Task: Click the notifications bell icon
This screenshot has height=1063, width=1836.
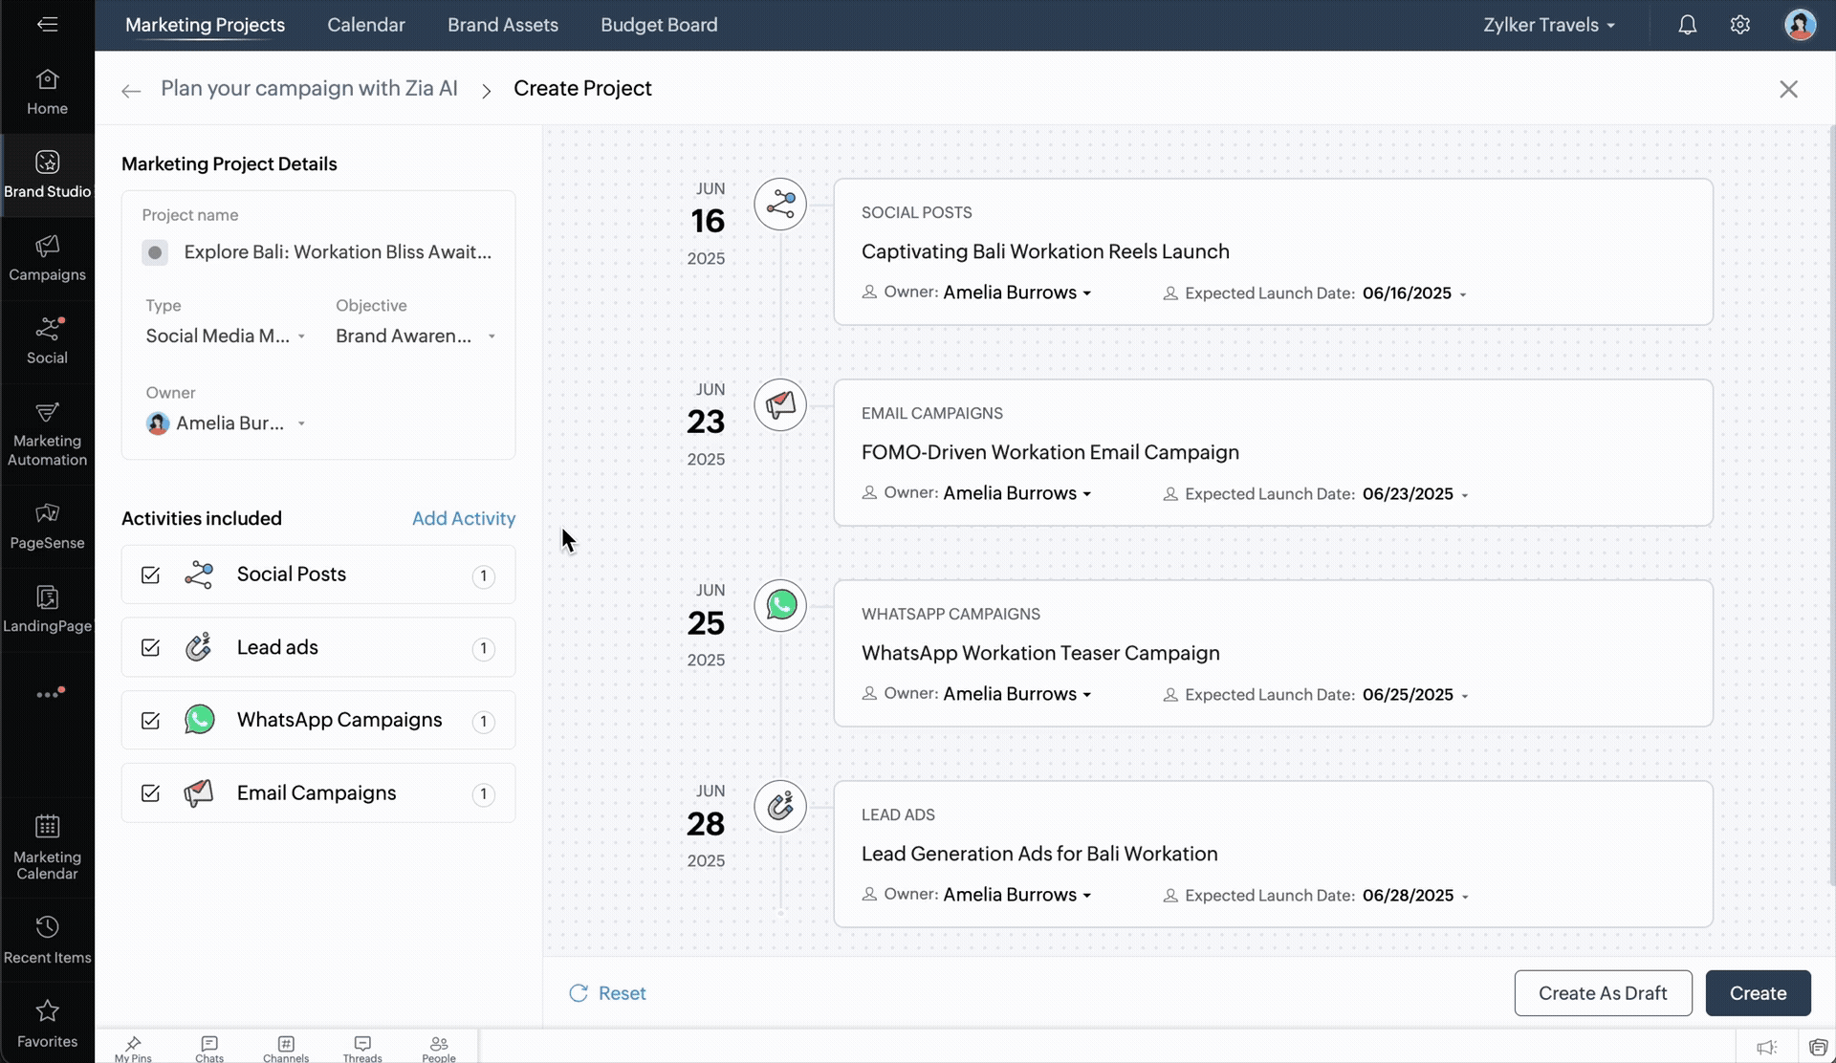Action: click(1687, 25)
